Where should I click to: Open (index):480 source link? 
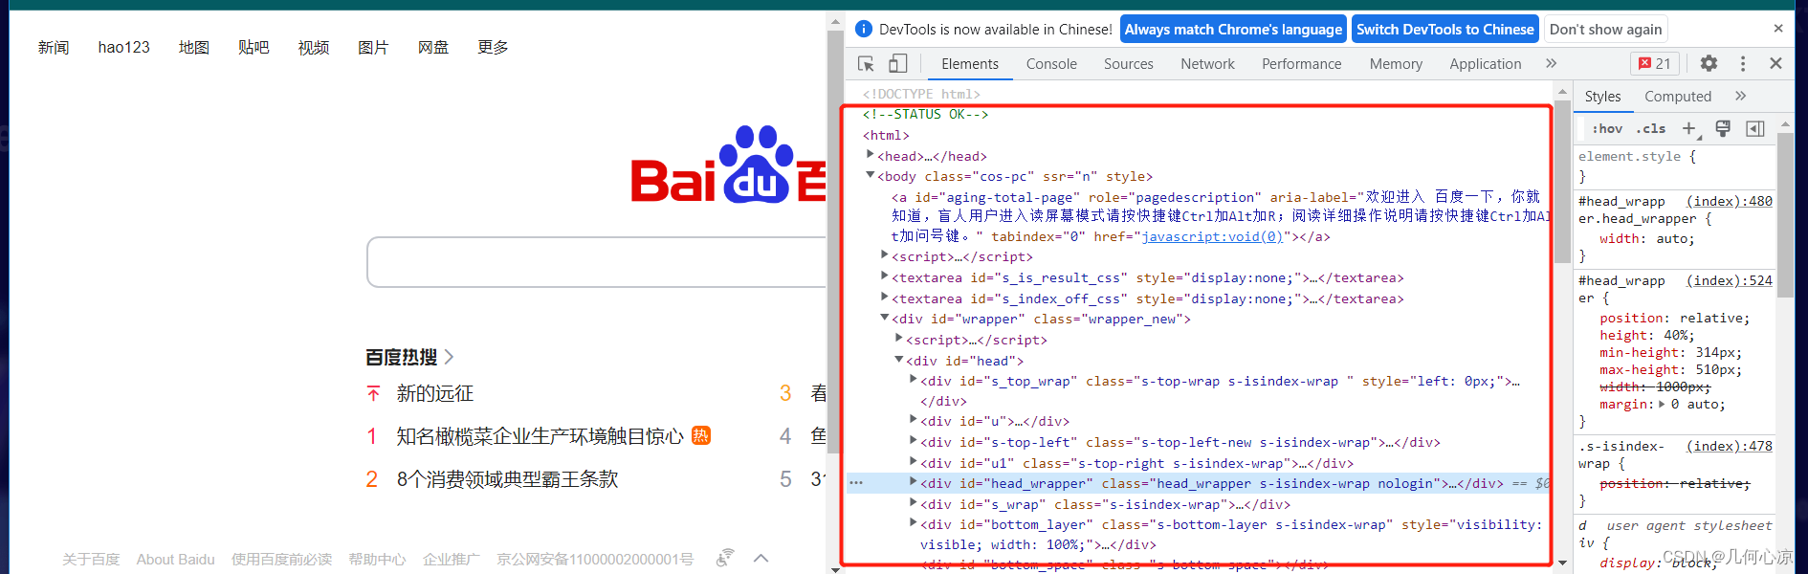pyautogui.click(x=1729, y=201)
